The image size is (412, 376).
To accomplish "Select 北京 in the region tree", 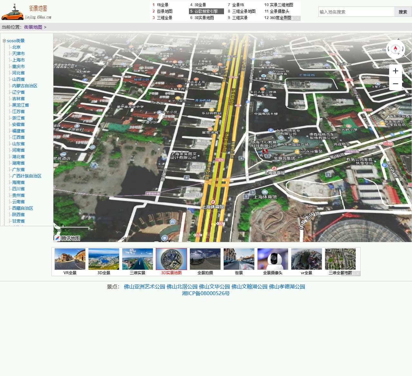I will click(x=16, y=47).
